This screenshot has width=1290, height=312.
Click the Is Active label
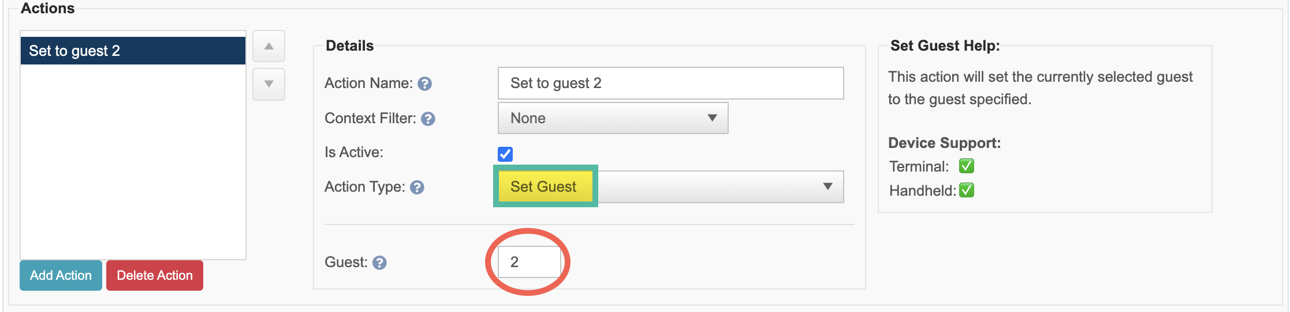[x=354, y=153]
